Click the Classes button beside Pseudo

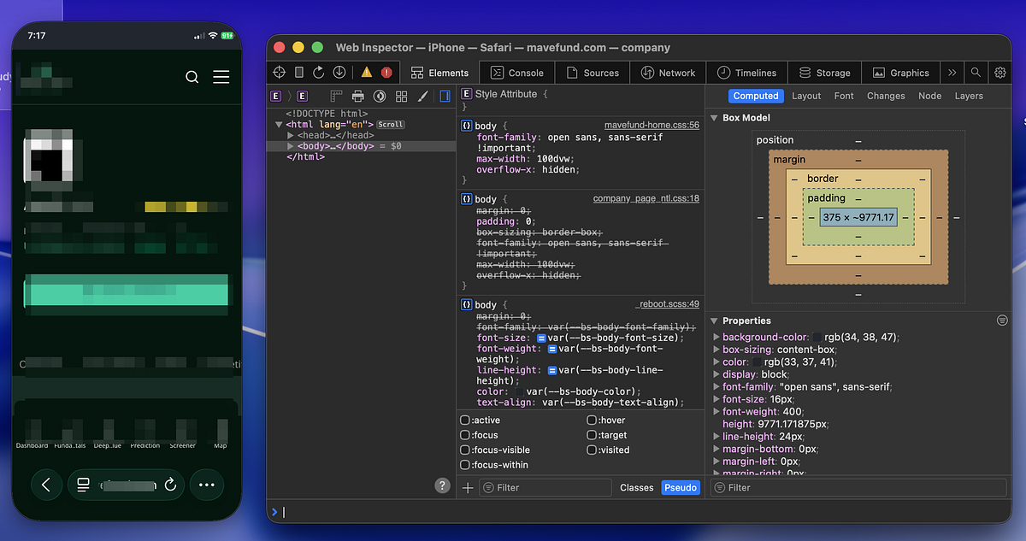[636, 487]
